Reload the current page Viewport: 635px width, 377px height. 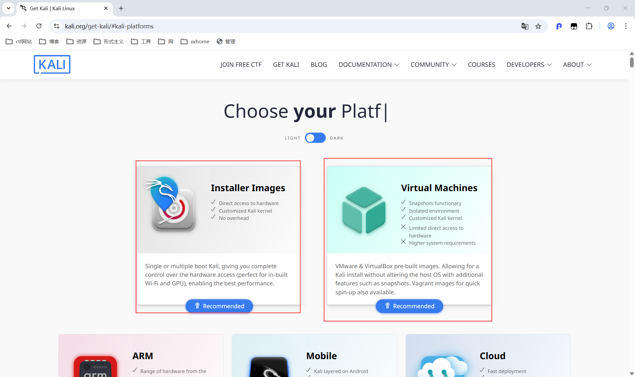pos(39,26)
